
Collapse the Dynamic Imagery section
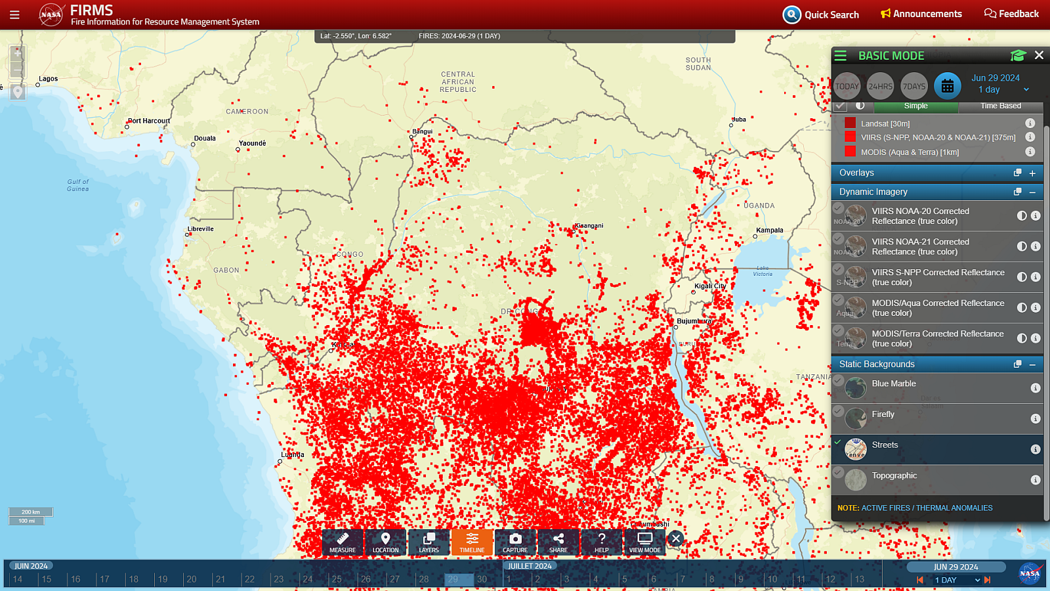click(x=1032, y=192)
